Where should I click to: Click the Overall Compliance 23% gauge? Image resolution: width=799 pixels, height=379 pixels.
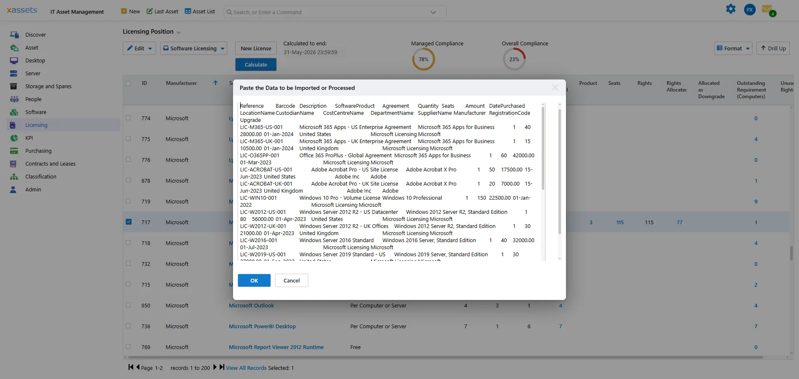(514, 59)
